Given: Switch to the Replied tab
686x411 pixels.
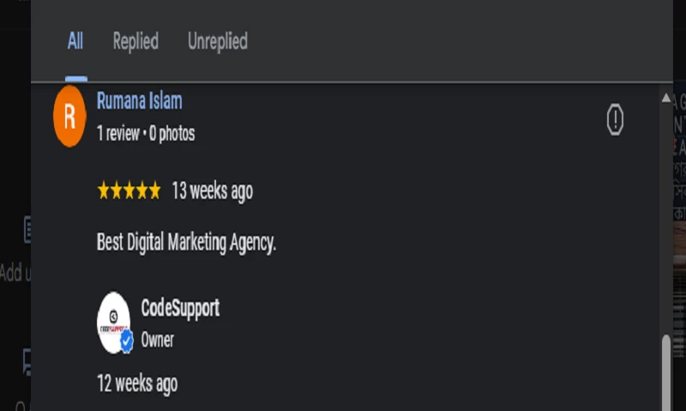Looking at the screenshot, I should [x=135, y=41].
